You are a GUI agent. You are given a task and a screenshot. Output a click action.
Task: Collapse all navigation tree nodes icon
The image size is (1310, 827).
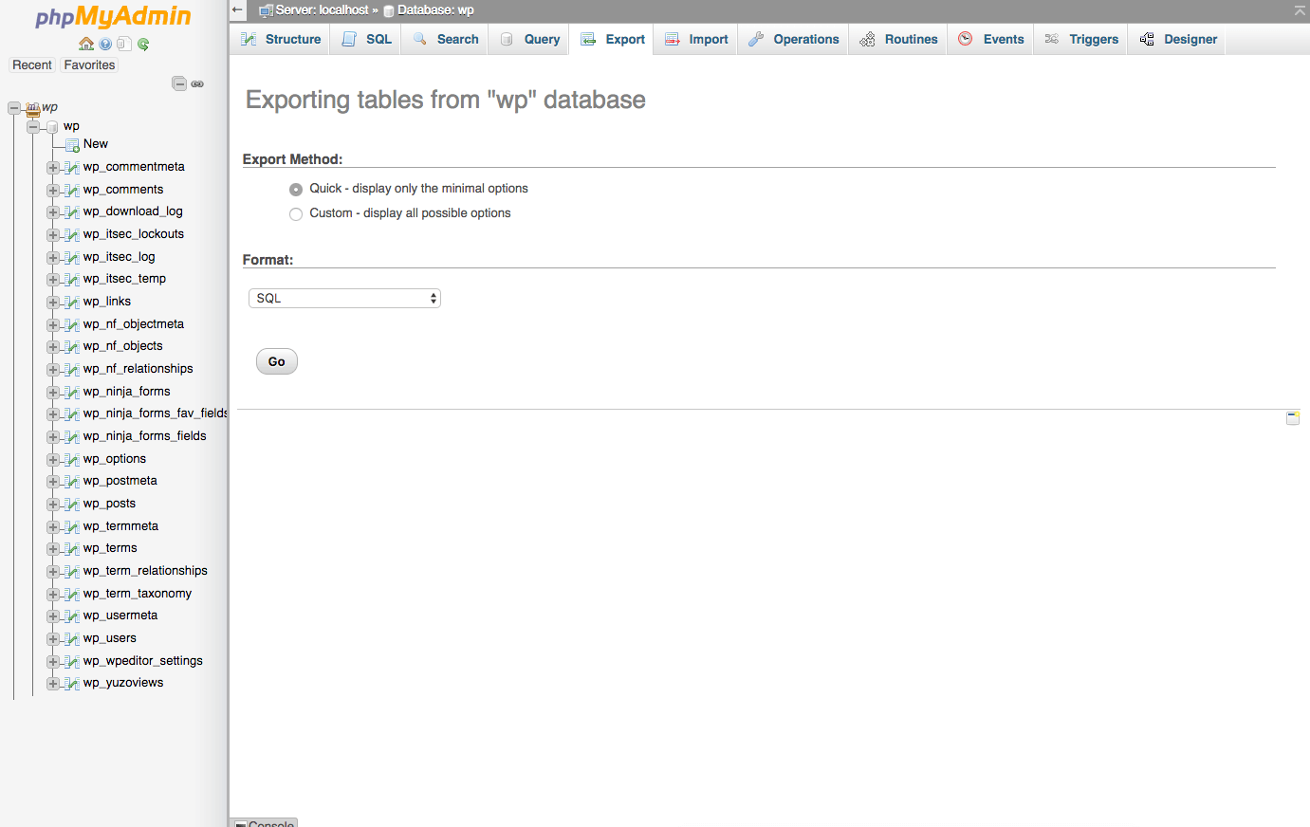[179, 83]
